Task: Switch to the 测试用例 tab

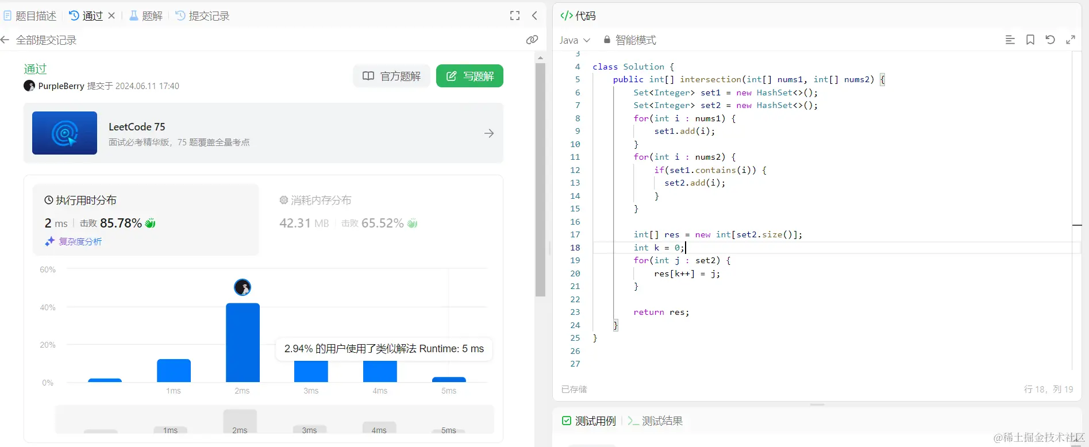Action: (589, 421)
